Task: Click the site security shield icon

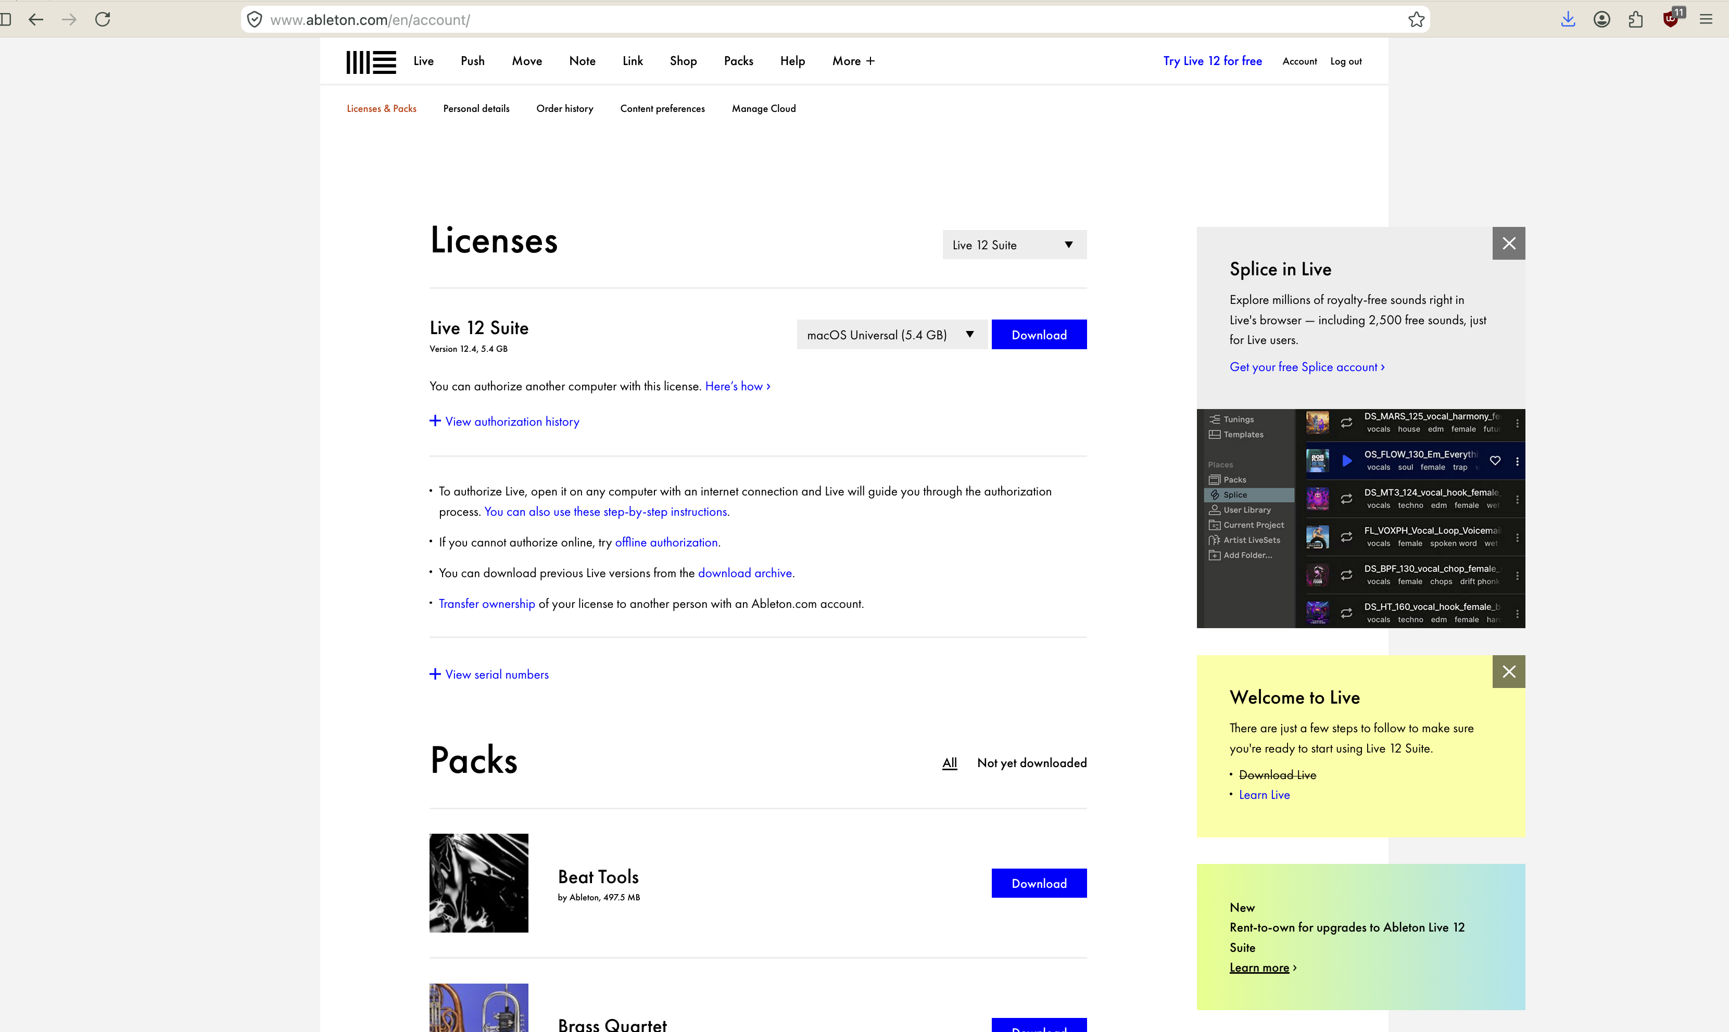Action: coord(255,19)
